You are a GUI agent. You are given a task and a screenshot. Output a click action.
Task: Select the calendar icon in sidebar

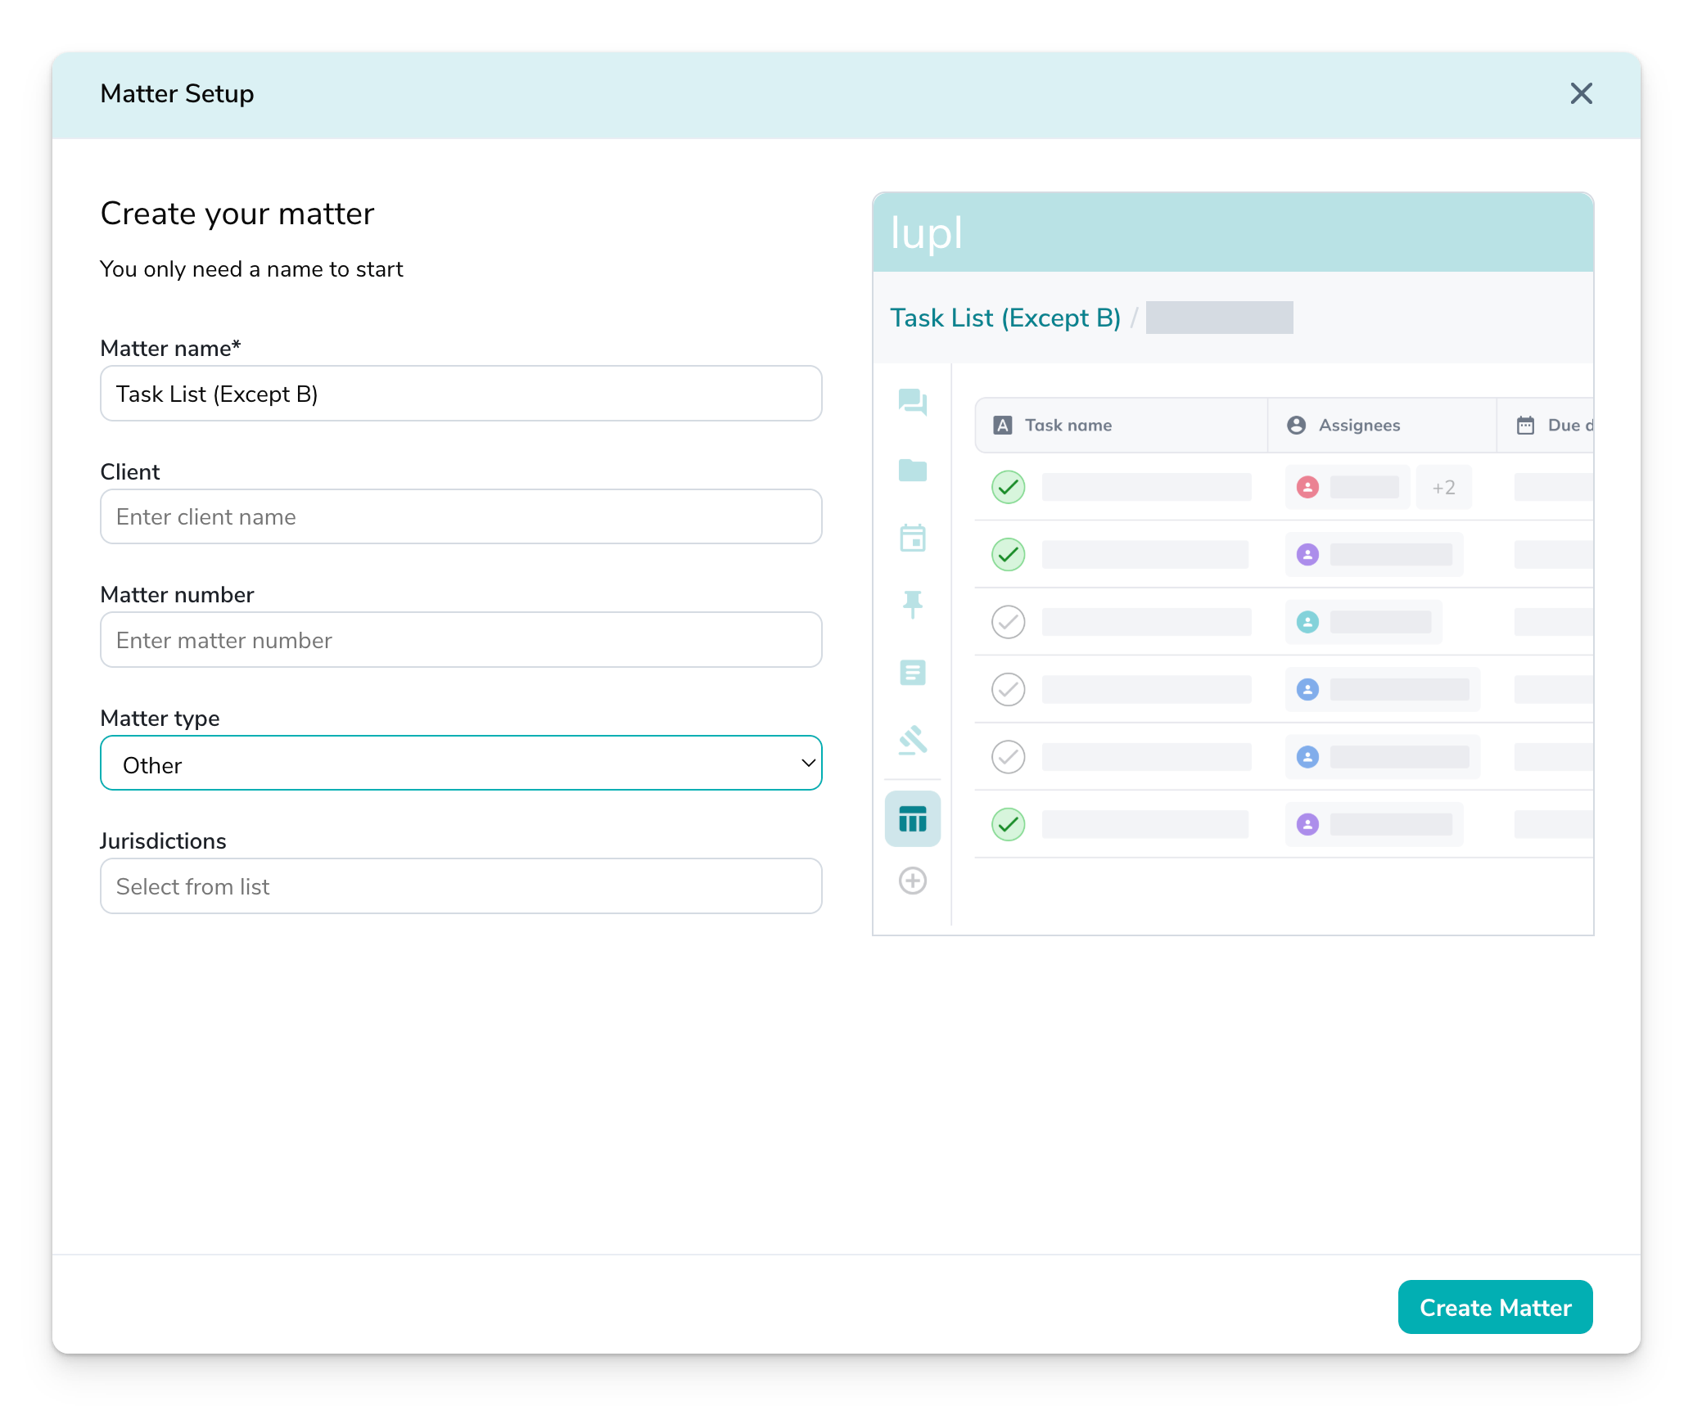tap(912, 539)
